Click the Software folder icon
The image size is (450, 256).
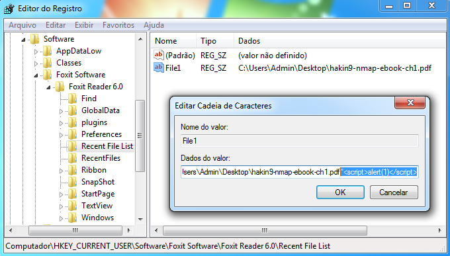click(35, 39)
